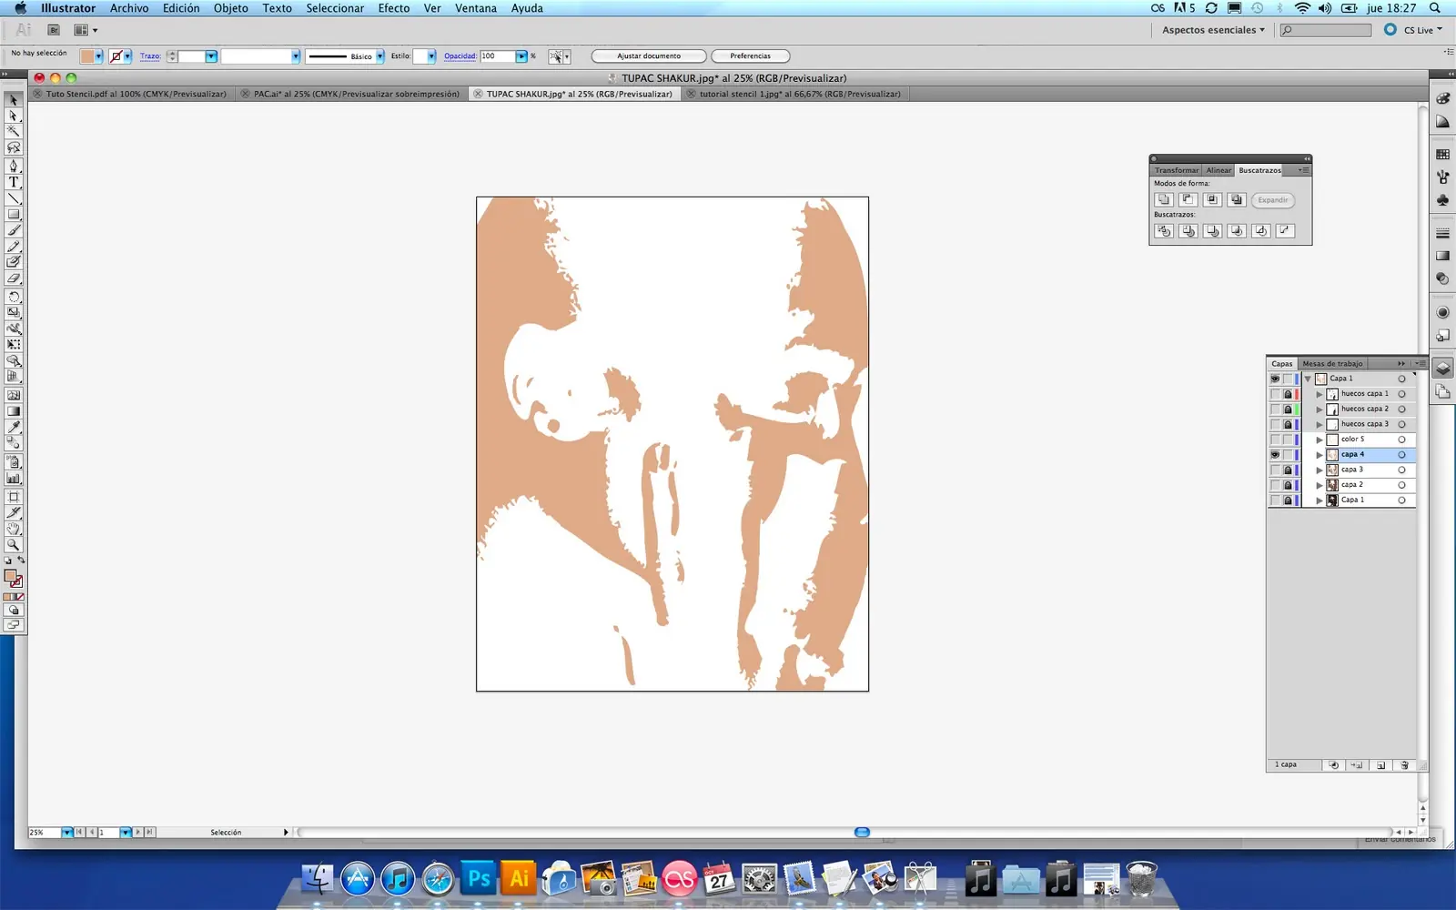This screenshot has height=910, width=1456.
Task: Toggle lock on the color 5 layer
Action: (1288, 440)
